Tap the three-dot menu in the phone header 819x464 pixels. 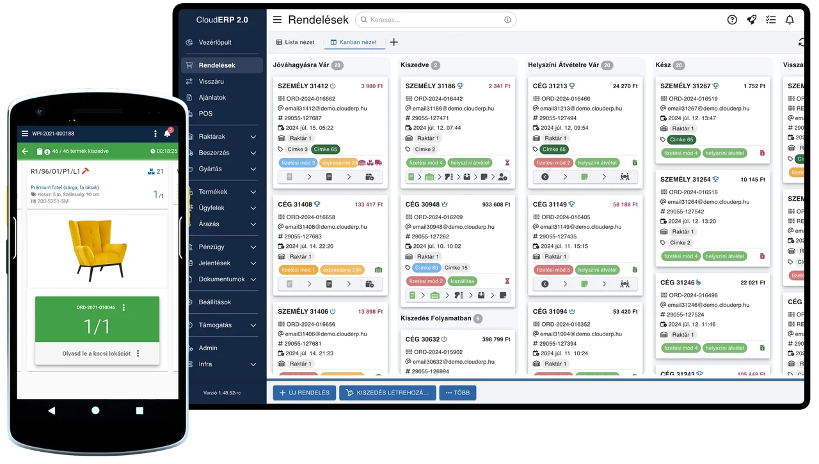155,134
